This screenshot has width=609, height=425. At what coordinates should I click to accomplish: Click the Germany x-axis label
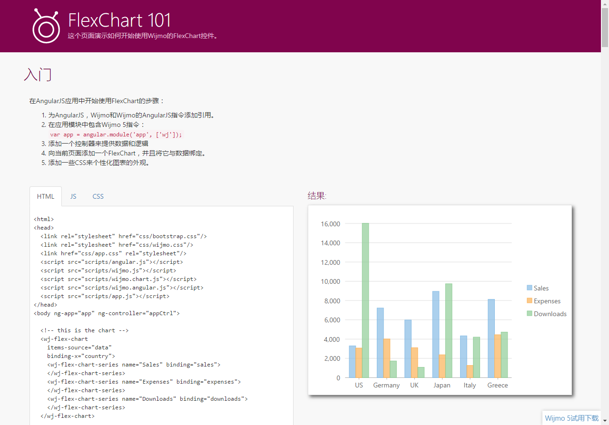pyautogui.click(x=386, y=385)
